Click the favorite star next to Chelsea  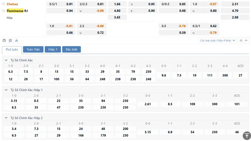[x=3, y=4]
